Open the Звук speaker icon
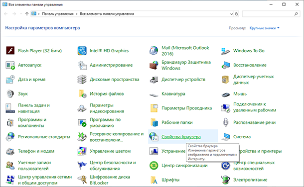 pos(10,94)
